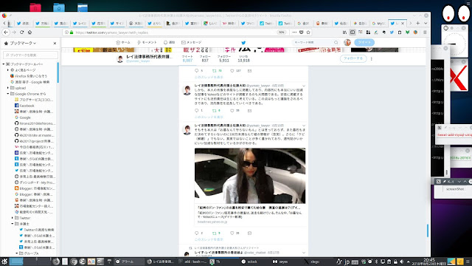The height and width of the screenshot is (266, 472).
Task: Open the profile more options vertical dots
Action: coord(371,58)
